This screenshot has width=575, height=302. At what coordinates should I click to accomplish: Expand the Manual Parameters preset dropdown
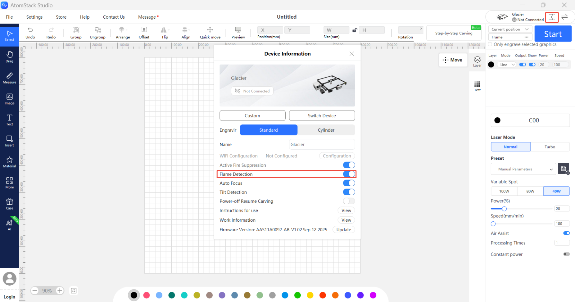523,169
